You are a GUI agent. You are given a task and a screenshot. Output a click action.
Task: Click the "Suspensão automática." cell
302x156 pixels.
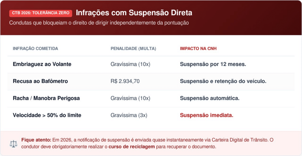[x=209, y=98]
